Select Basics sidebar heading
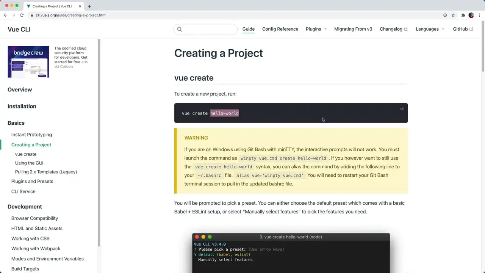The width and height of the screenshot is (485, 273). 16,123
